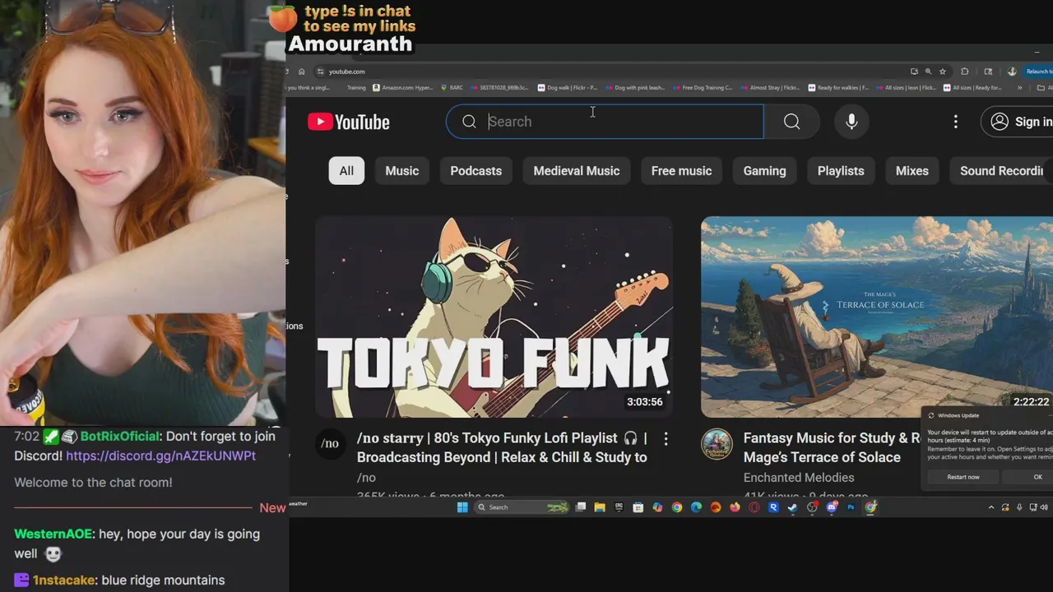
Task: Open more options for /no starry video
Action: click(666, 439)
